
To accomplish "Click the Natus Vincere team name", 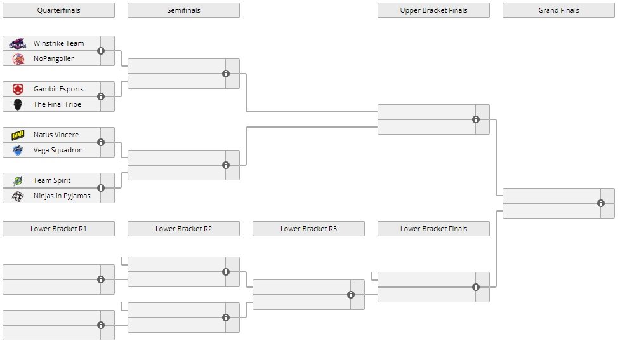I will coord(56,135).
